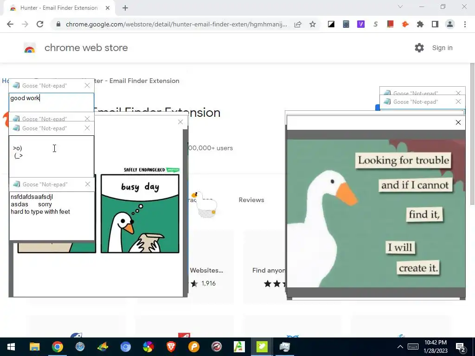Open the purple V extension icon

[360, 24]
